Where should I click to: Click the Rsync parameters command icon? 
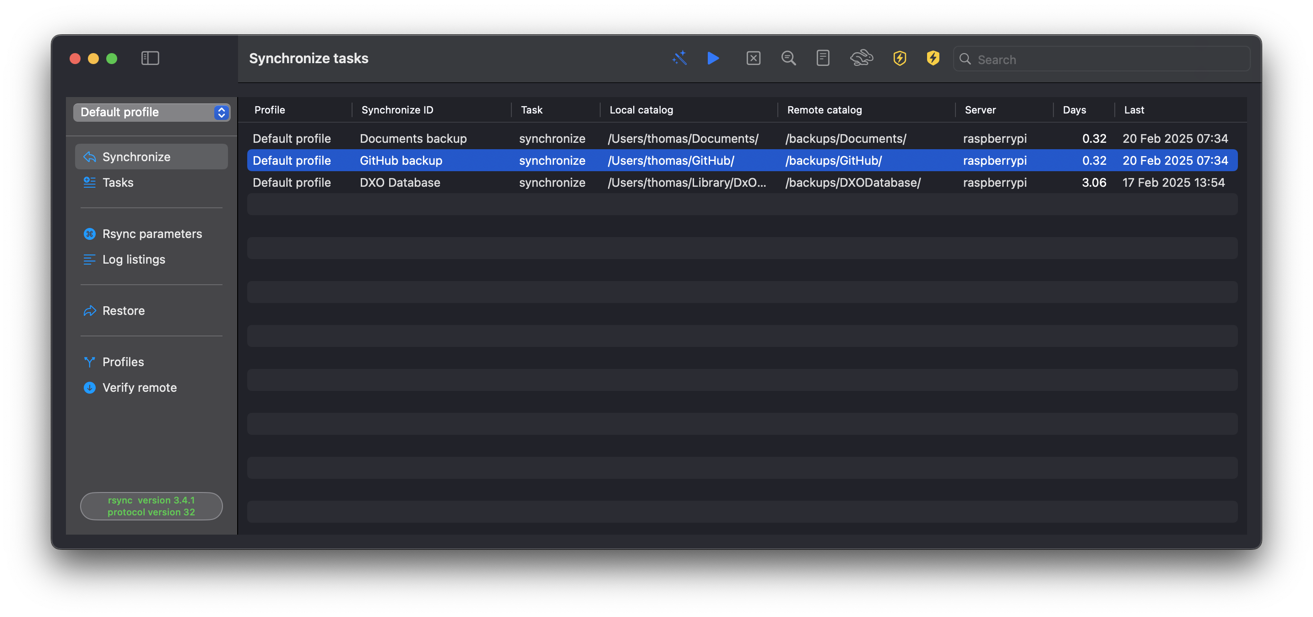click(90, 234)
